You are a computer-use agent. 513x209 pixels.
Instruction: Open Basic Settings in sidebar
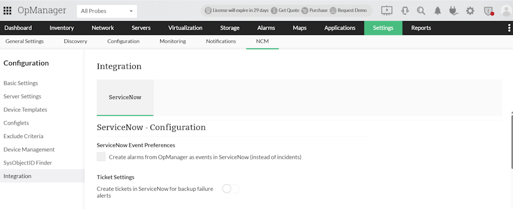(x=21, y=83)
